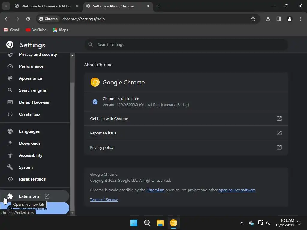The image size is (307, 230).
Task: Click the sidebar scrollbar thumb
Action: pyautogui.click(x=73, y=146)
